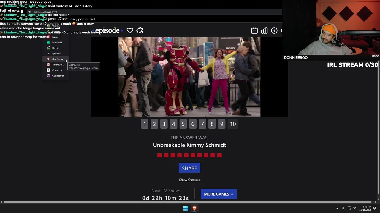The height and width of the screenshot is (213, 380).
Task: Open the Flickle bookmark
Action: [56, 48]
